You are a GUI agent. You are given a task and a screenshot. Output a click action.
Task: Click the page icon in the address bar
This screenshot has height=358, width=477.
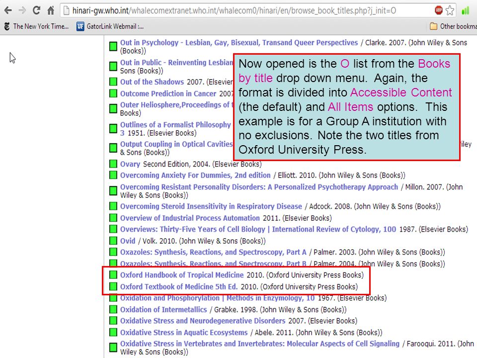(66, 10)
